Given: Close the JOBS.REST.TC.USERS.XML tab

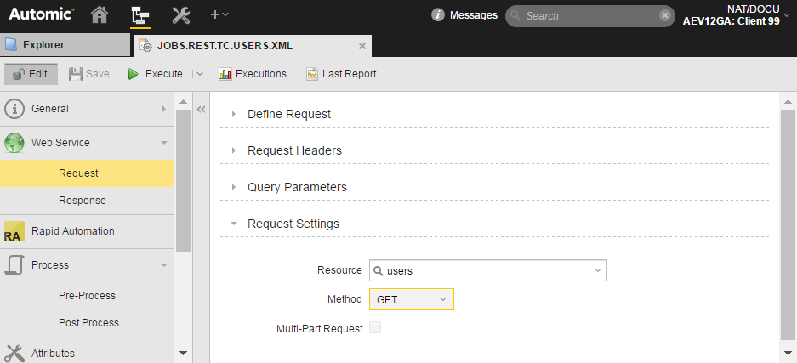Looking at the screenshot, I should click(361, 46).
